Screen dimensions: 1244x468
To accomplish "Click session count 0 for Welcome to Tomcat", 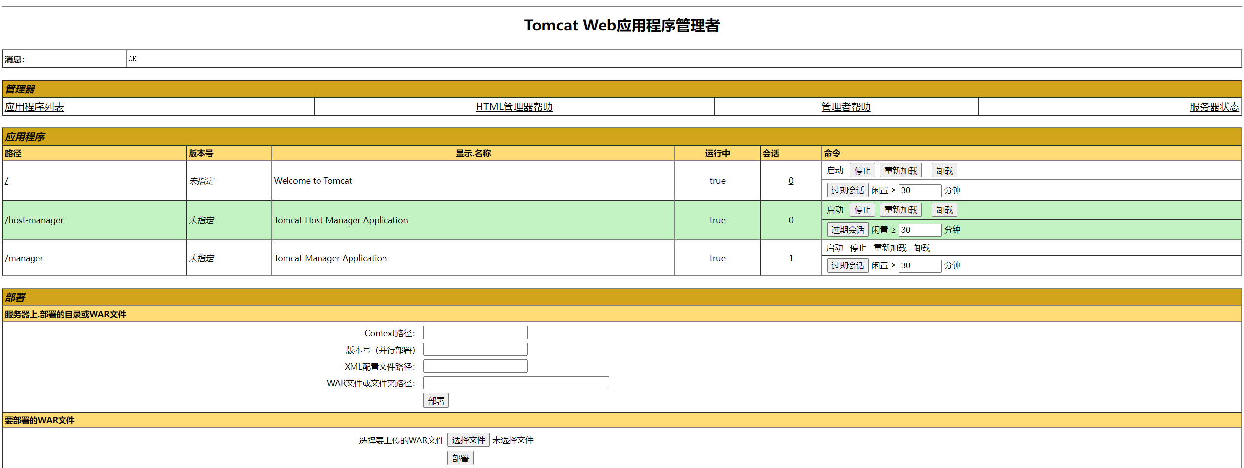I will (x=791, y=181).
